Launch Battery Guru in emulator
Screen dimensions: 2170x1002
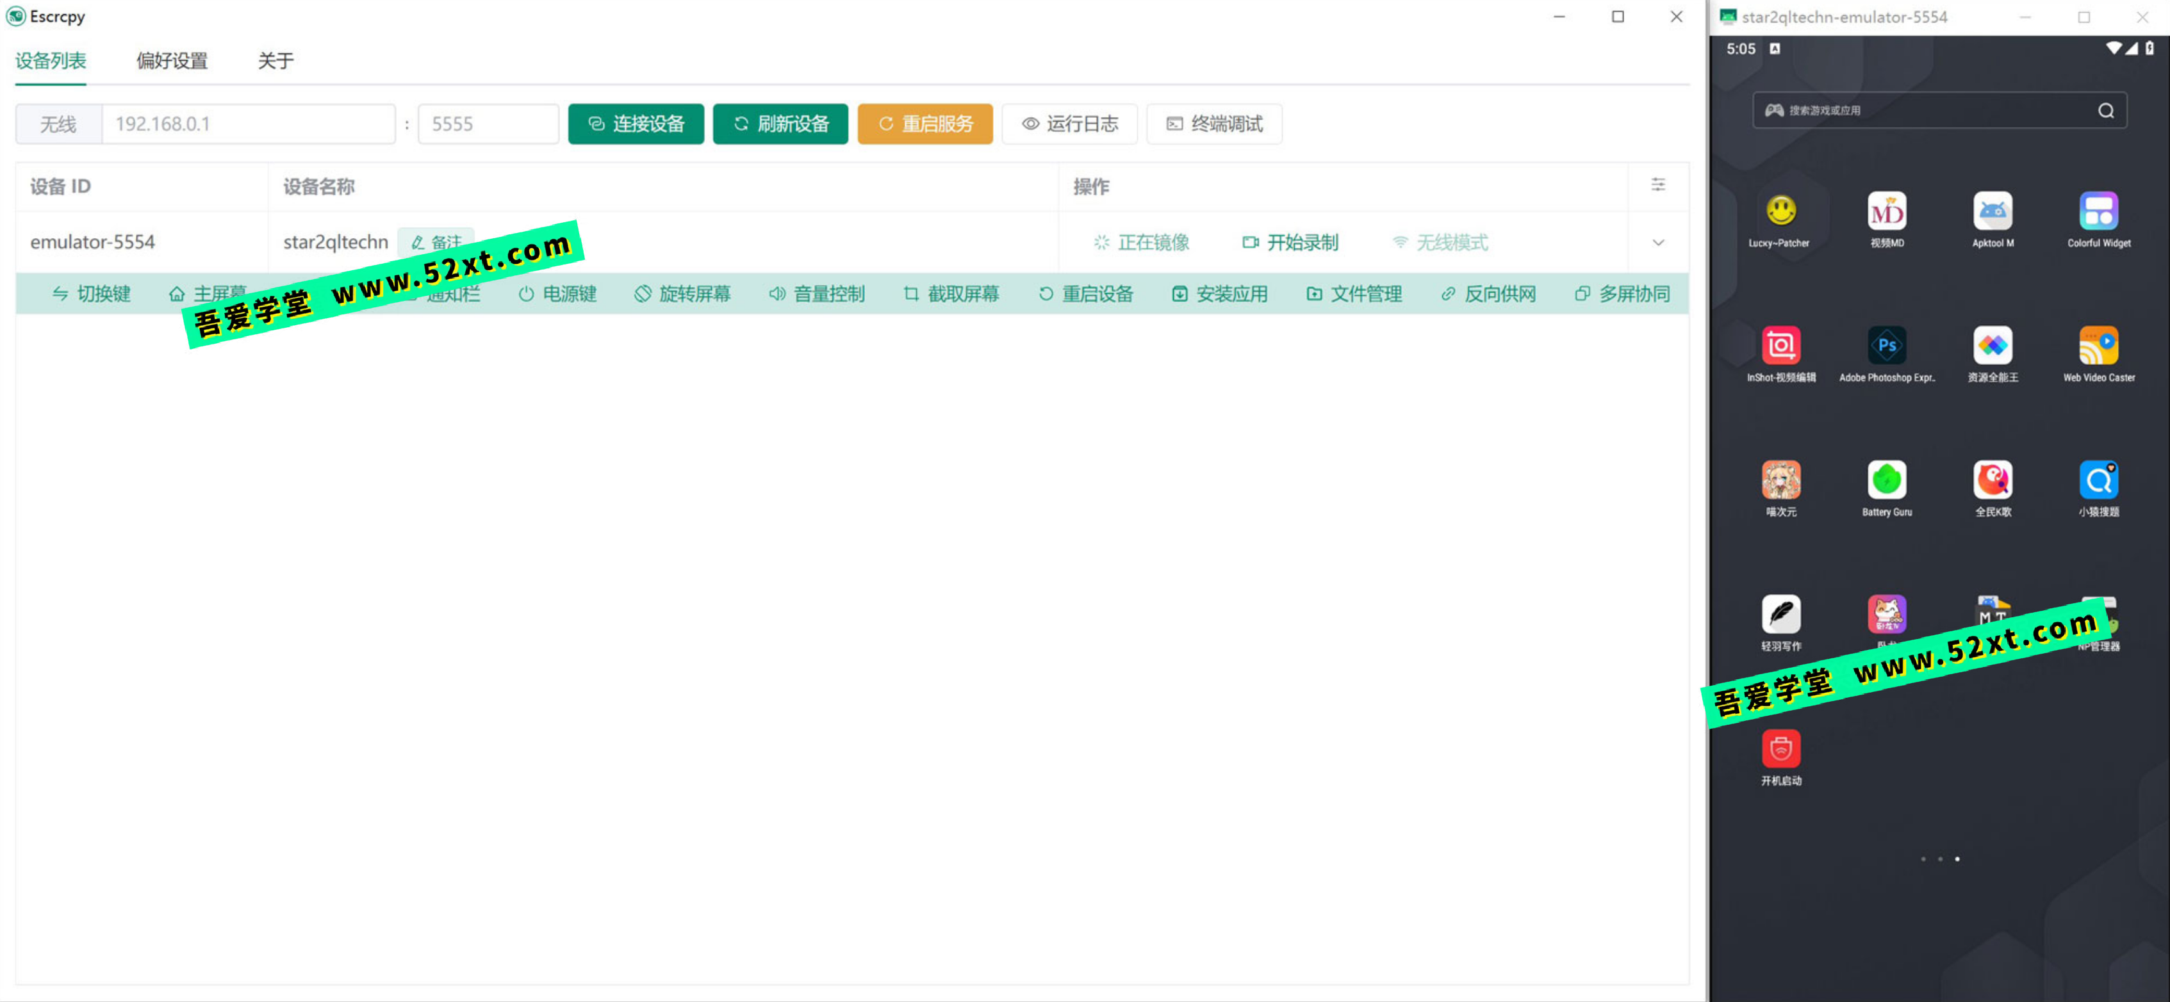point(1886,489)
